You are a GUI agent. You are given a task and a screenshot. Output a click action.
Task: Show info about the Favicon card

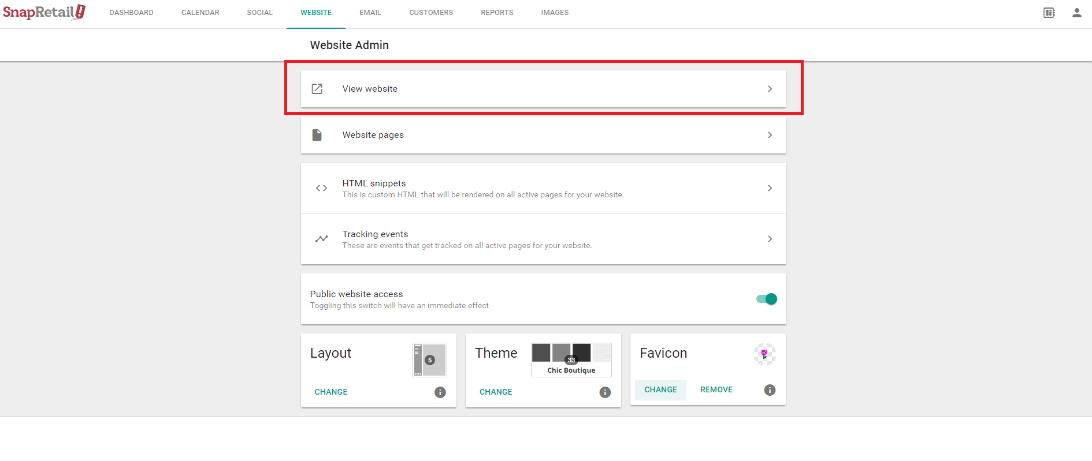click(770, 390)
